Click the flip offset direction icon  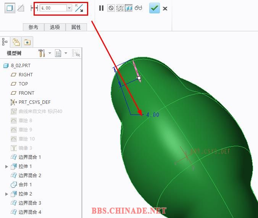(79, 8)
